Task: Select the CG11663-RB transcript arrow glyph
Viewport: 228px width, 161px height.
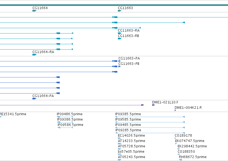Action: [119, 39]
